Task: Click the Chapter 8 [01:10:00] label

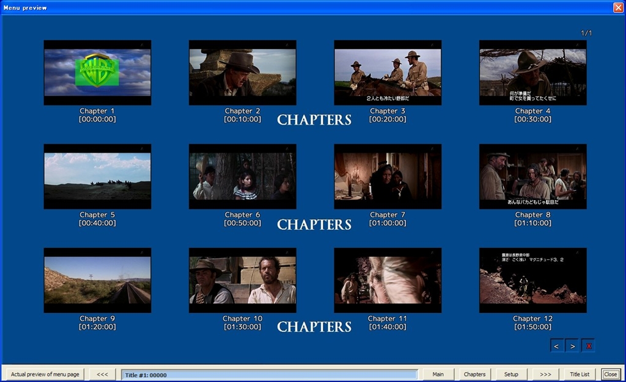Action: pyautogui.click(x=533, y=218)
